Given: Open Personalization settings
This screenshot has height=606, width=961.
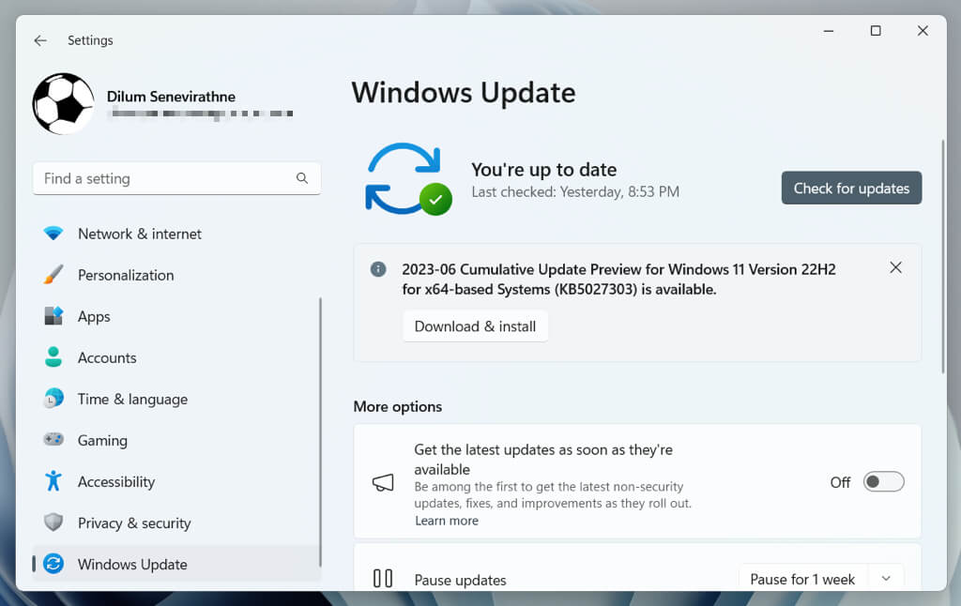Looking at the screenshot, I should 176,275.
